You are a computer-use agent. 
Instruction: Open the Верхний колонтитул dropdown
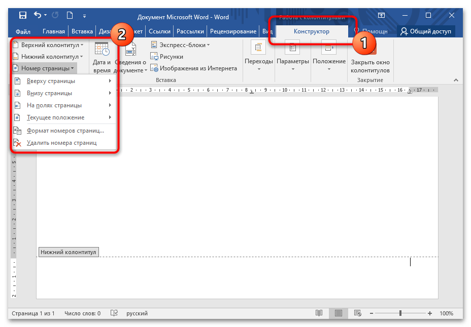pos(48,45)
